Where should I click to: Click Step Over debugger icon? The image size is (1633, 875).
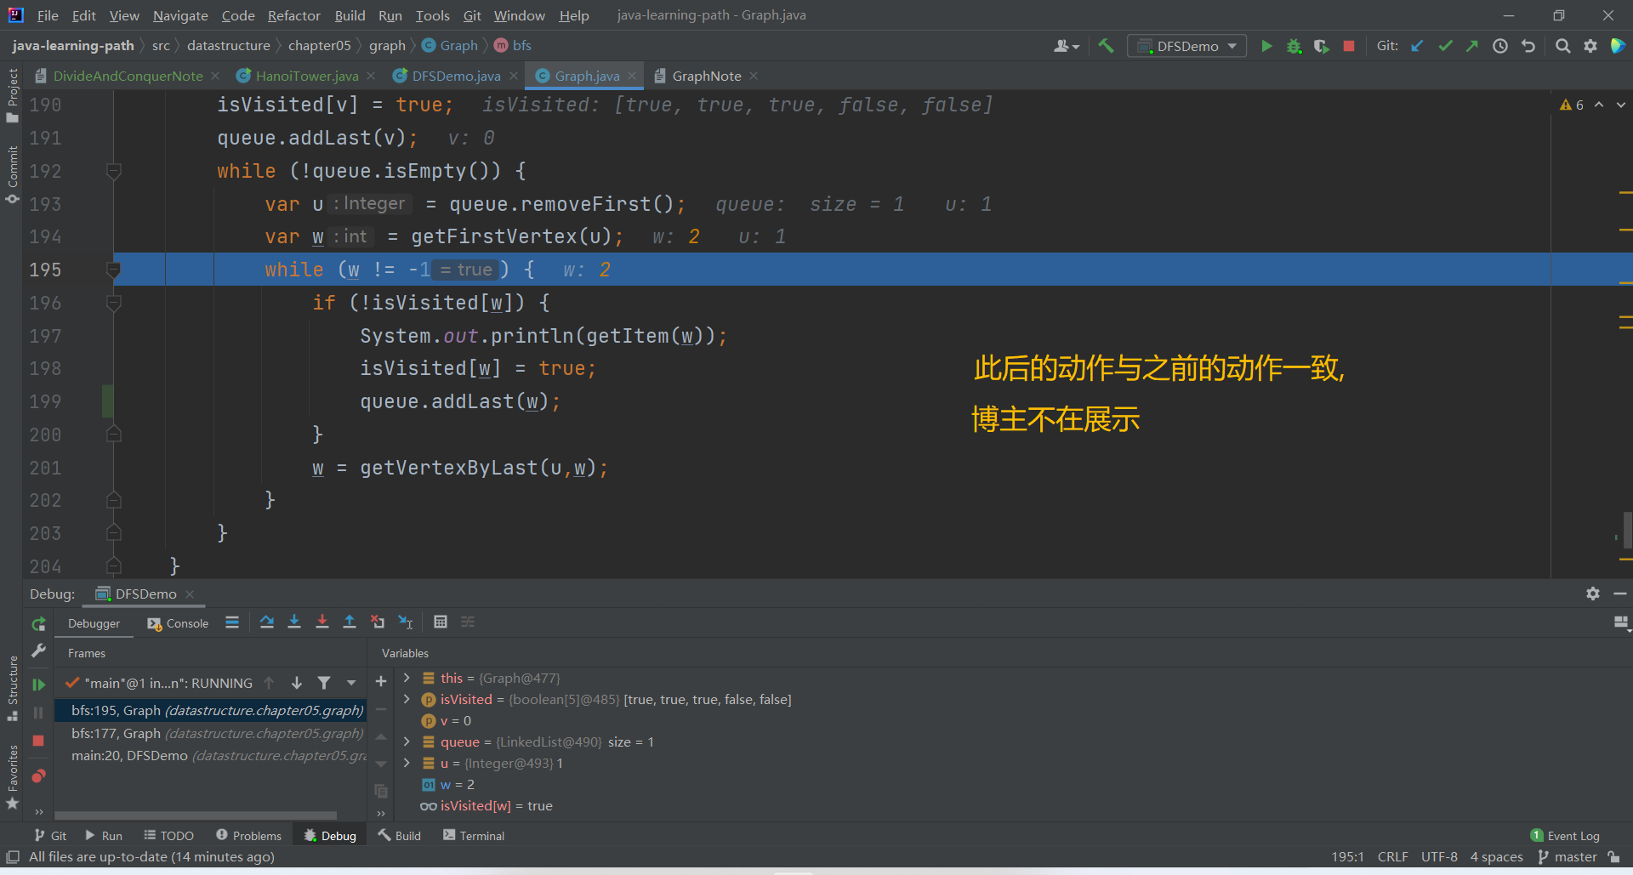(266, 622)
